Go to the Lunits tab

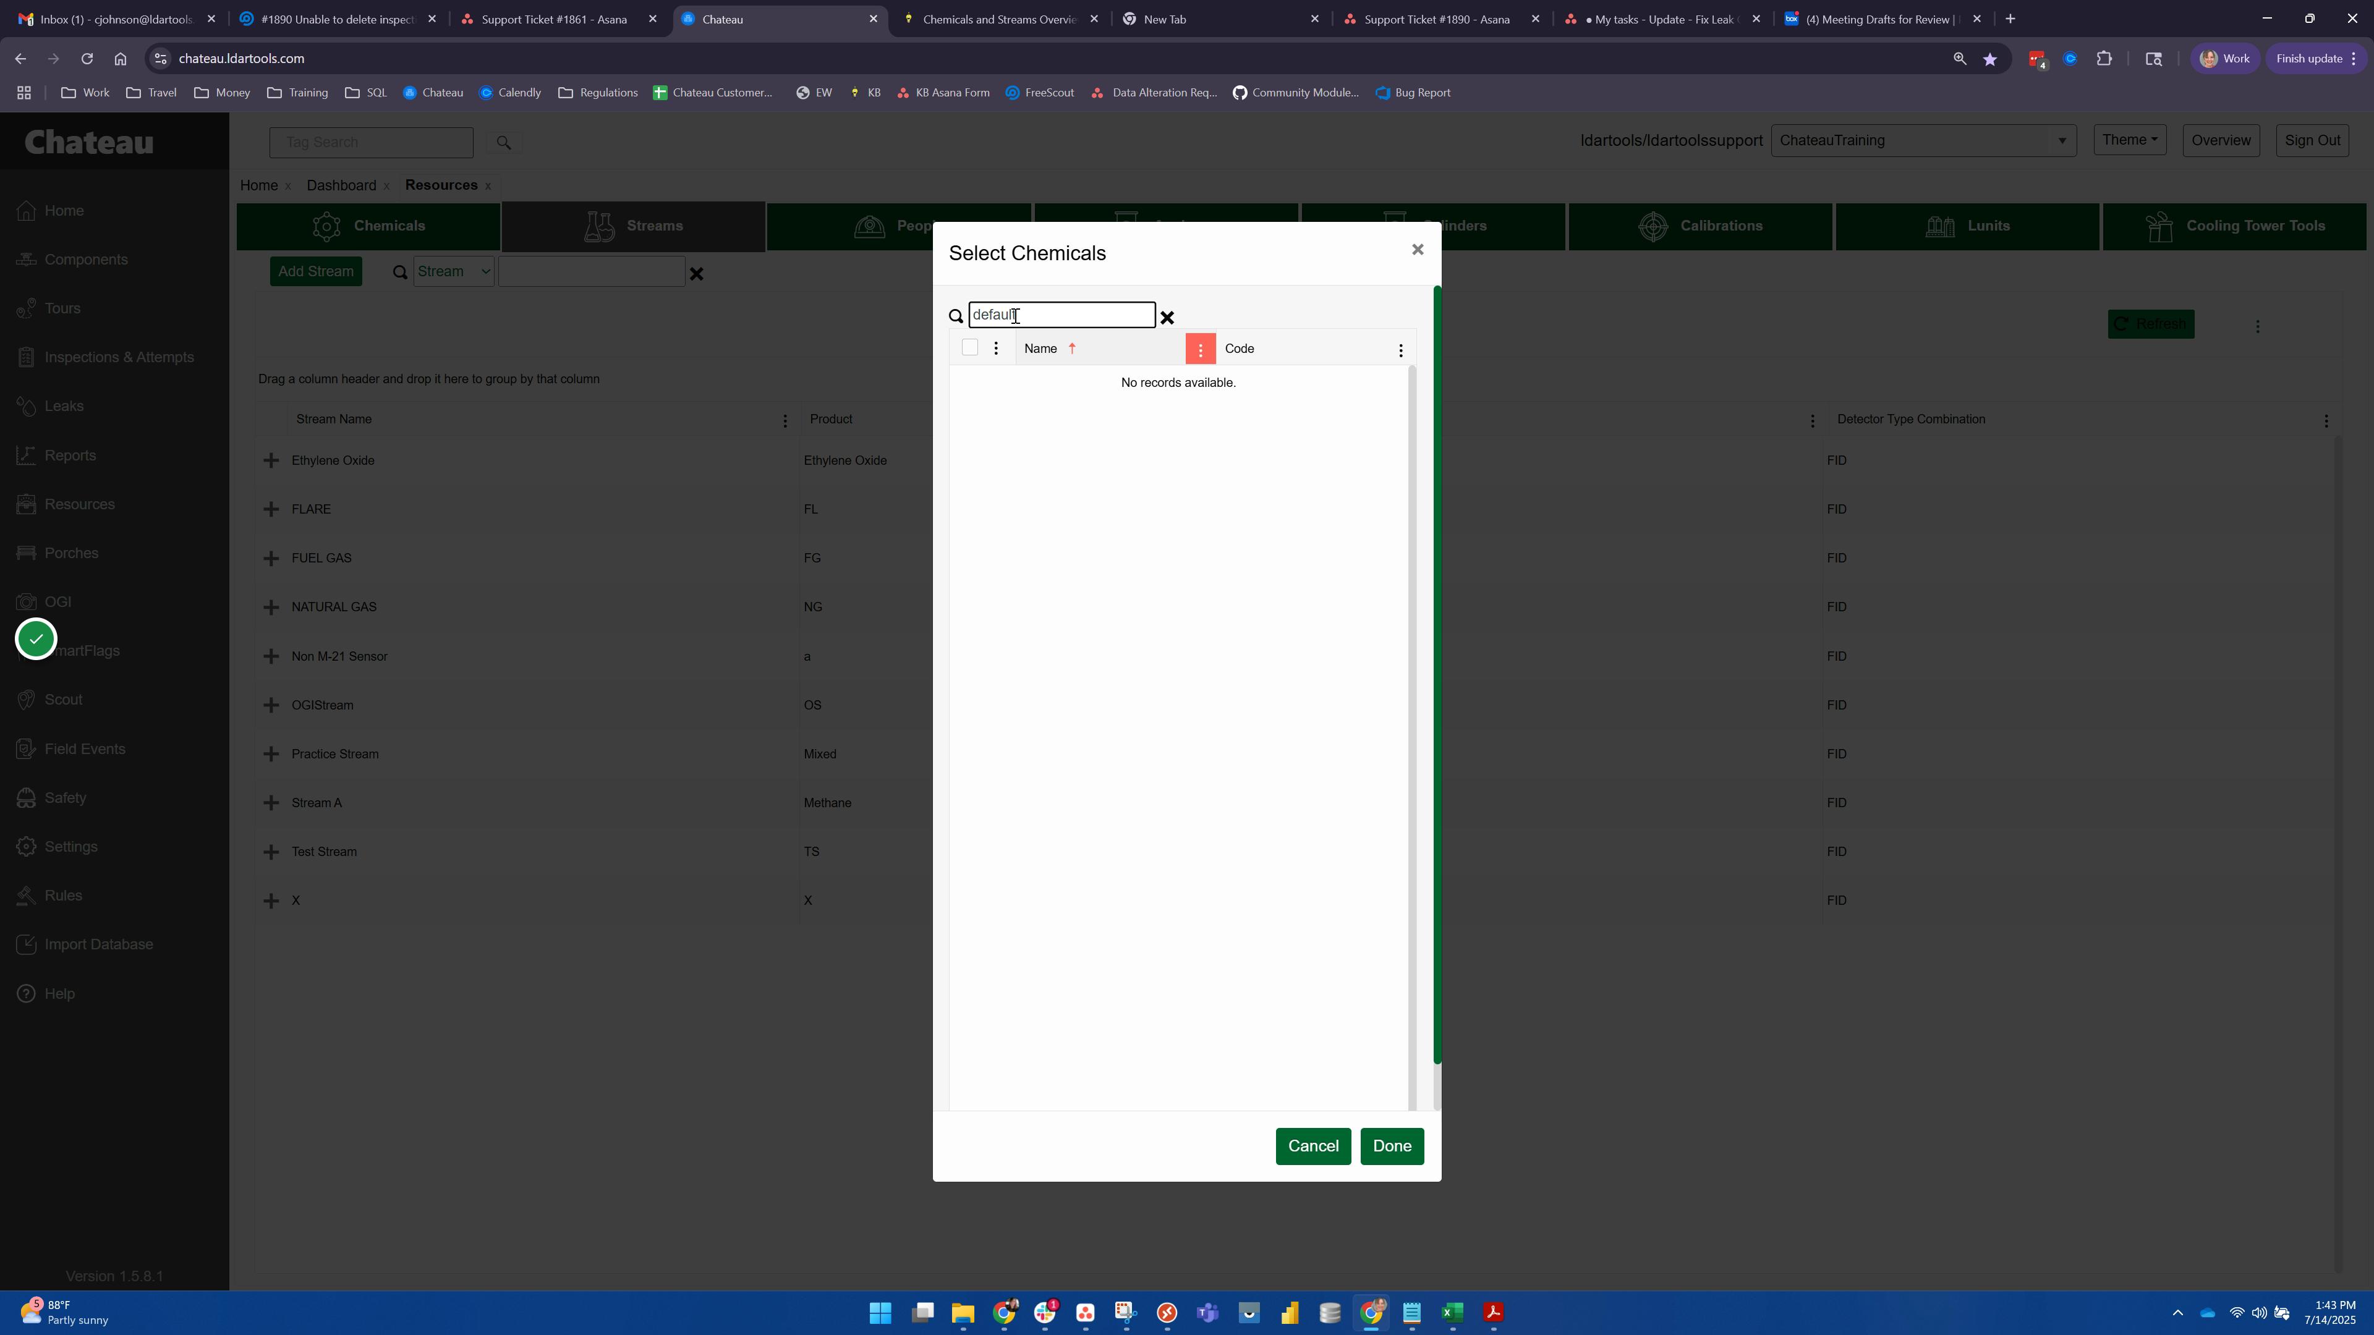[1968, 227]
